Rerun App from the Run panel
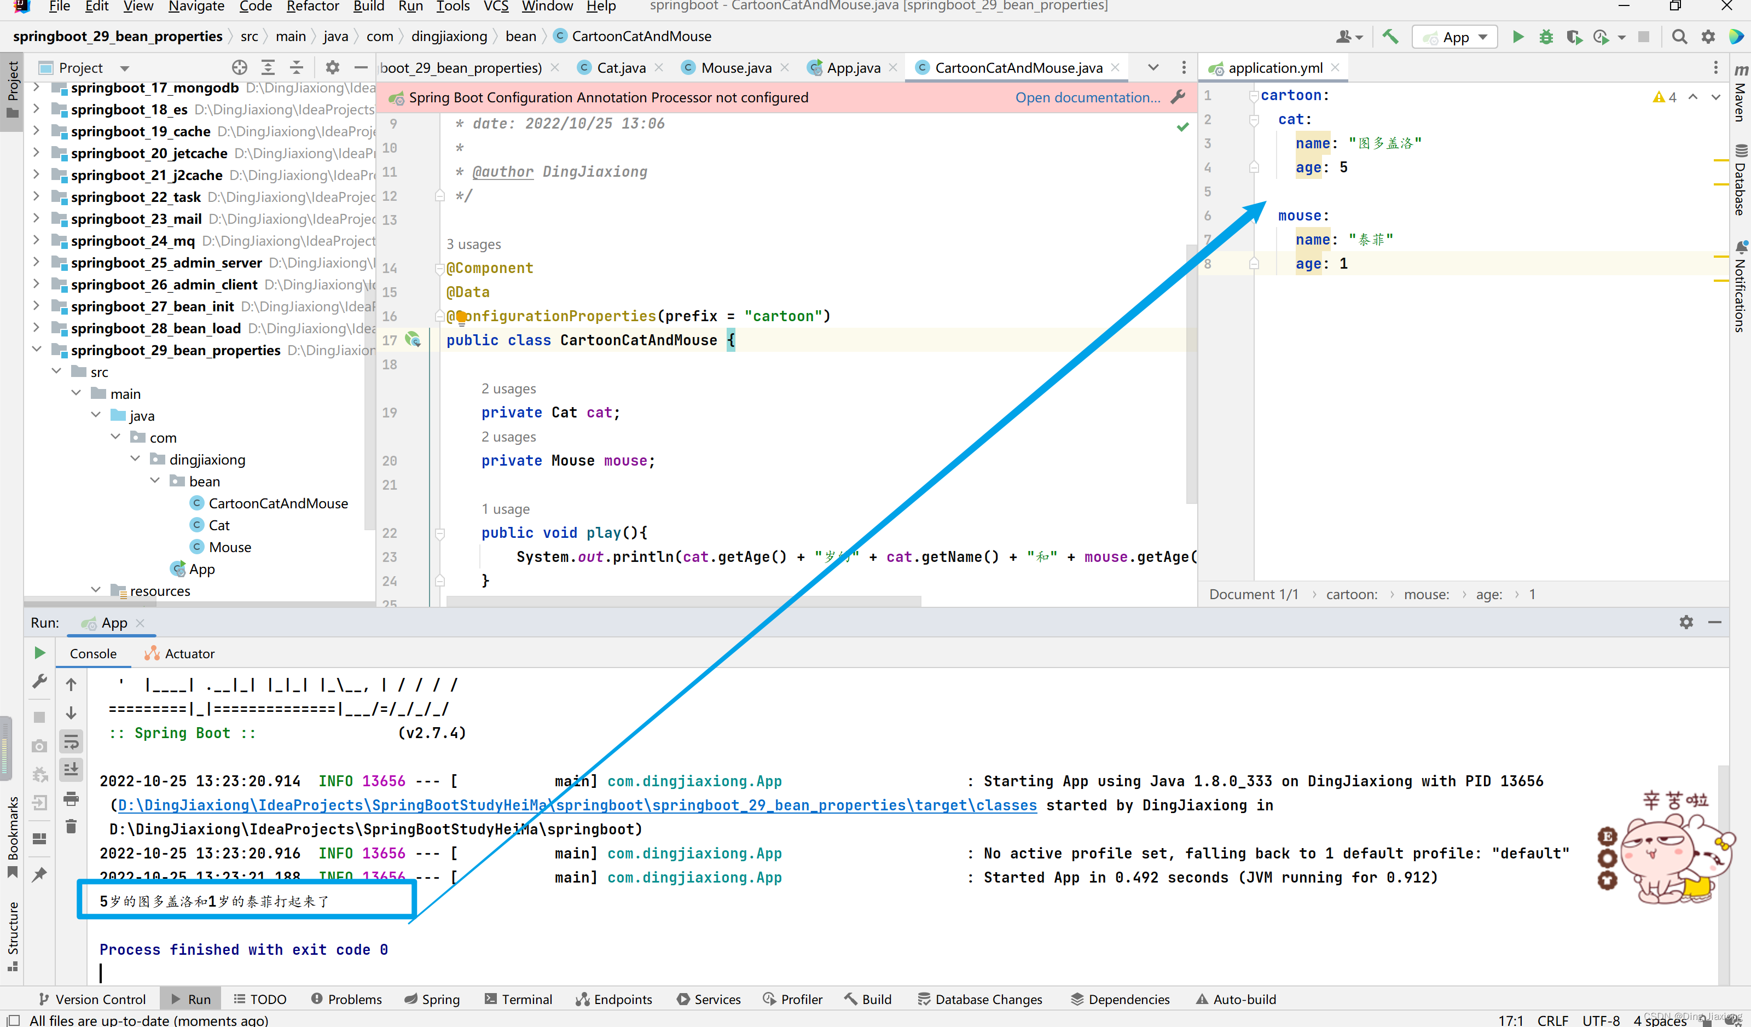This screenshot has height=1027, width=1751. coord(39,652)
